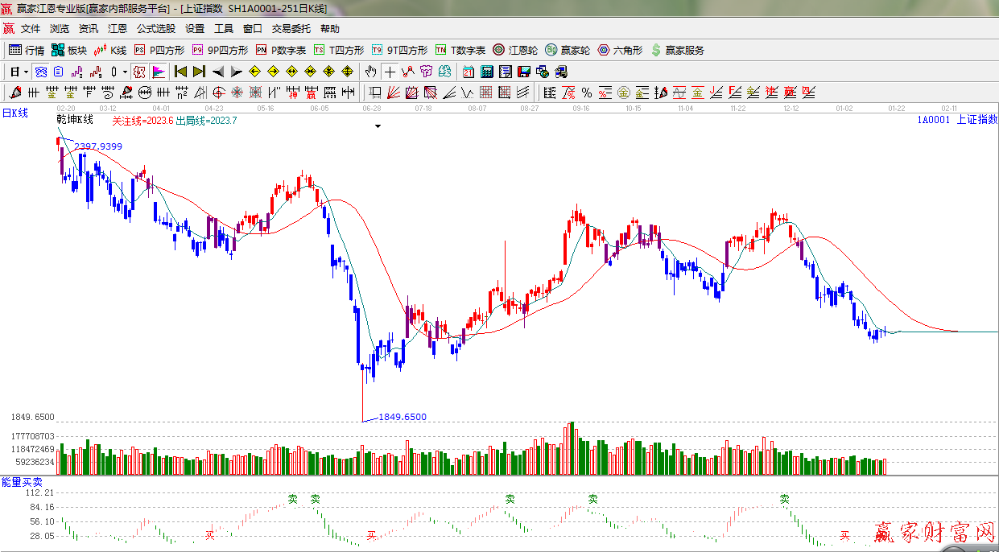999x552 pixels.
Task: Toggle the selected blue chart view button
Action: [x=40, y=72]
